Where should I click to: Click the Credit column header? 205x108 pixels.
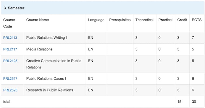[182, 20]
